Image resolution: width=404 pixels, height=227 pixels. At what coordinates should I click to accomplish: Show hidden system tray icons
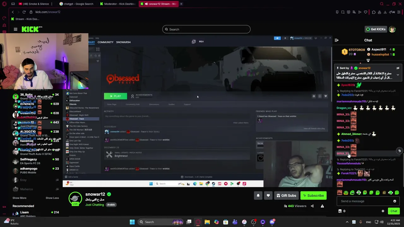(x=347, y=222)
